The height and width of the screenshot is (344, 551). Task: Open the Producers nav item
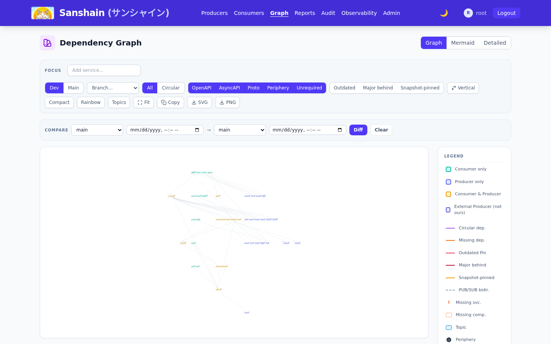point(214,13)
